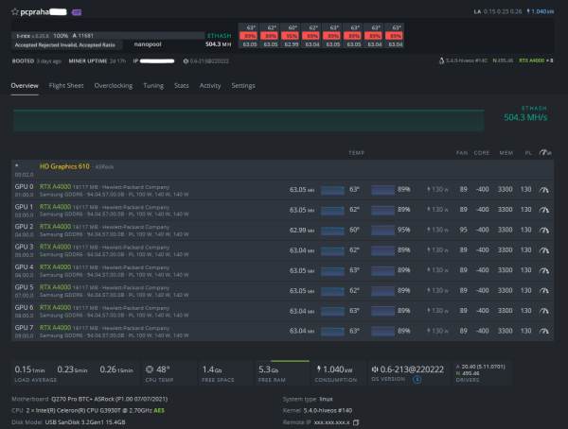Click the overclock icon for GPU 7
The image size is (568, 429).
tap(543, 330)
